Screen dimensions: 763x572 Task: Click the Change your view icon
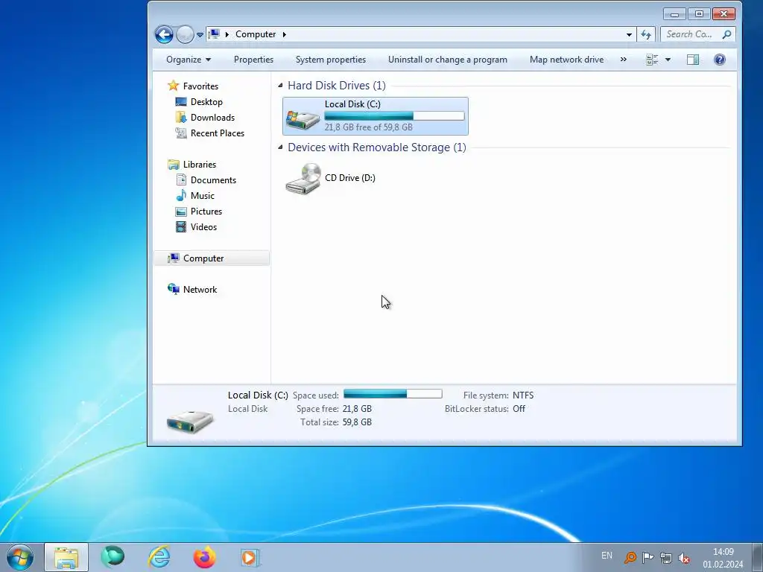(652, 60)
